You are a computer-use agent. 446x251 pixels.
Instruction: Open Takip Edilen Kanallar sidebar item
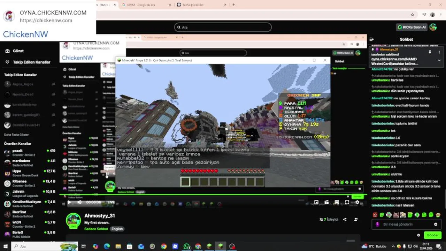(x=28, y=62)
